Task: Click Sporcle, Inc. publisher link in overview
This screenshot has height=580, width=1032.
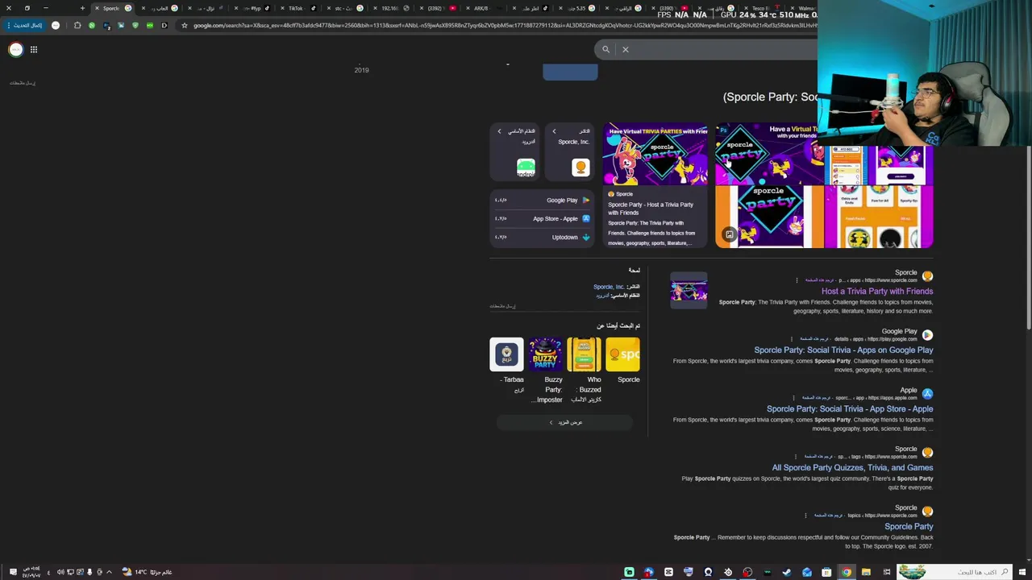Action: coord(609,287)
